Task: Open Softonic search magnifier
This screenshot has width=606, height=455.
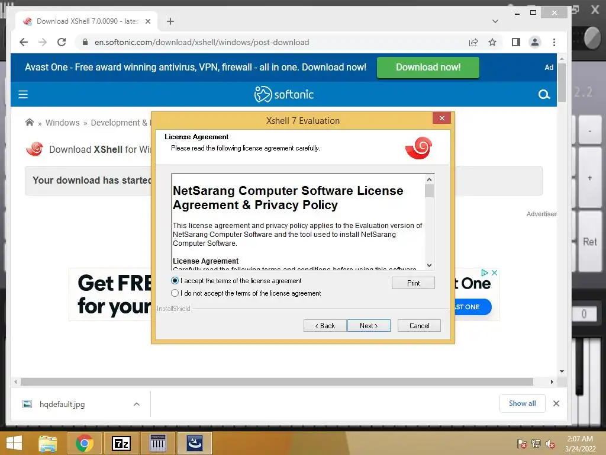Action: (x=544, y=94)
